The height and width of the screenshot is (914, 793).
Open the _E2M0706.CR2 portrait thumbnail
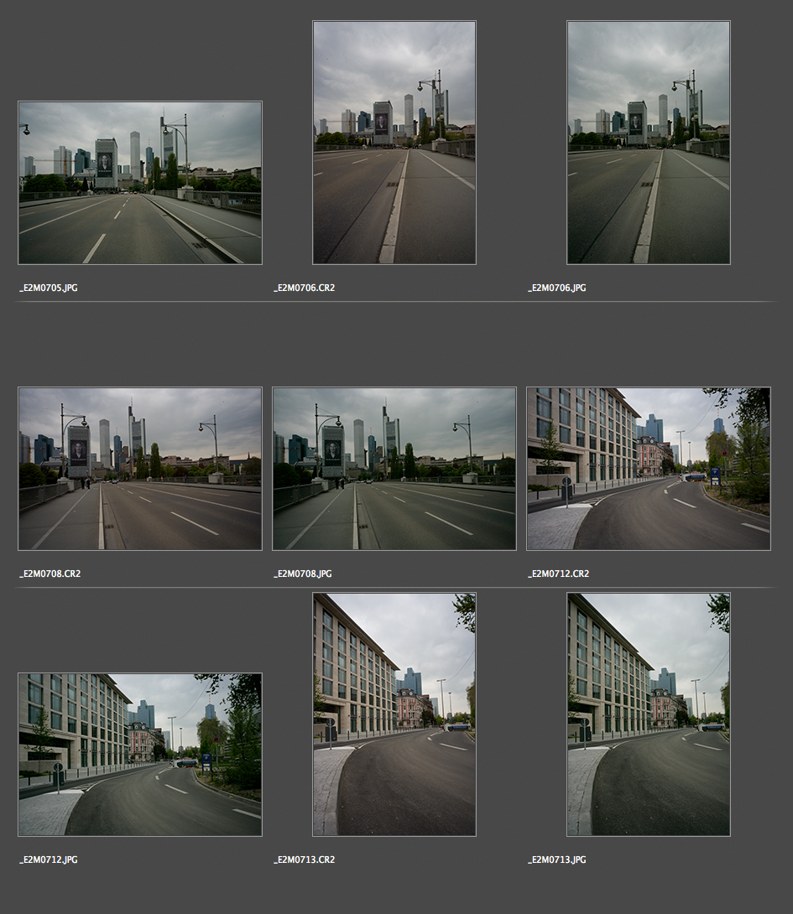click(394, 143)
